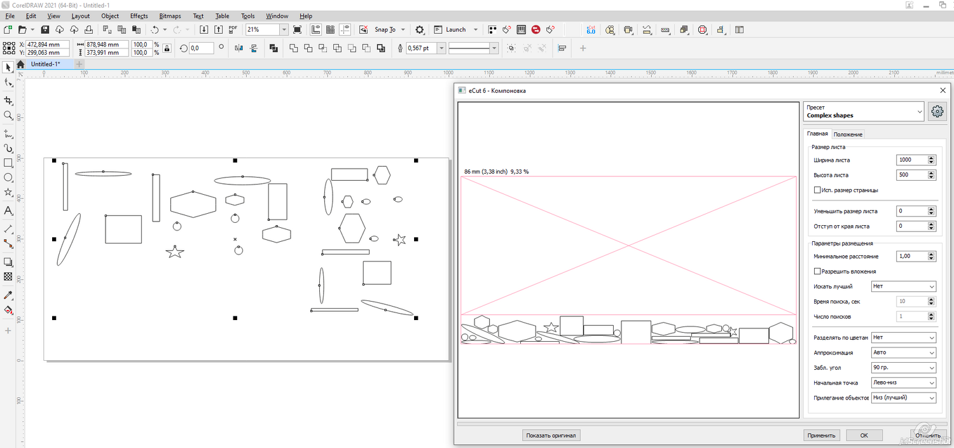Open the Пресет Complex shapes dropdown

click(864, 111)
